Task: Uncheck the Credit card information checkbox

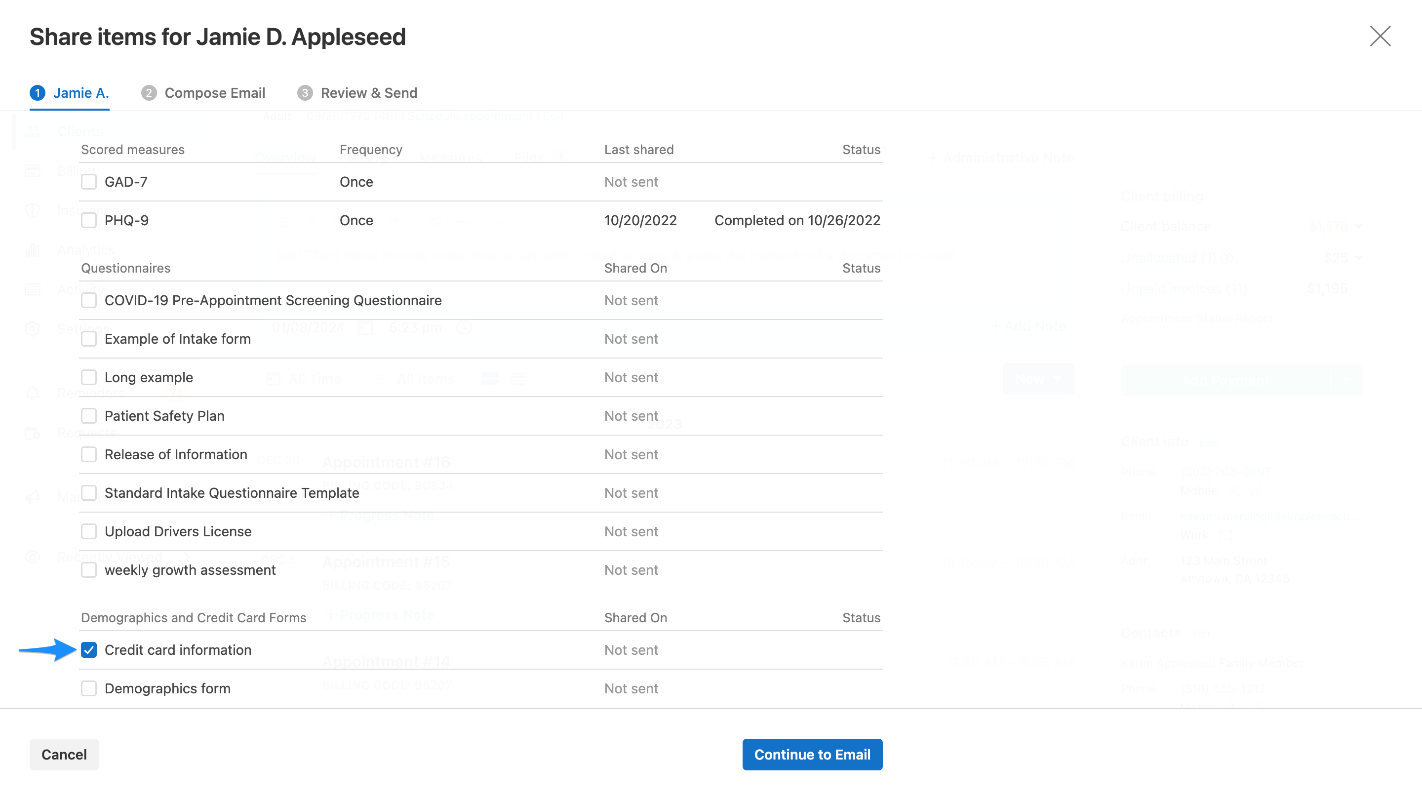Action: coord(89,650)
